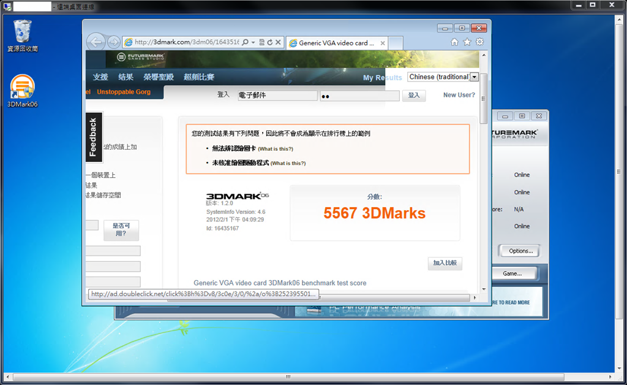Close the Generic VGA video card tab
Screen dimensions: 627x385
pos(383,44)
